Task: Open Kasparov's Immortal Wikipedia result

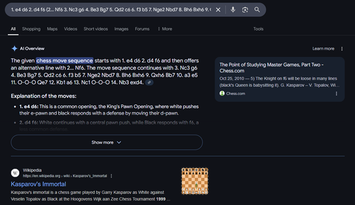Action: point(39,184)
